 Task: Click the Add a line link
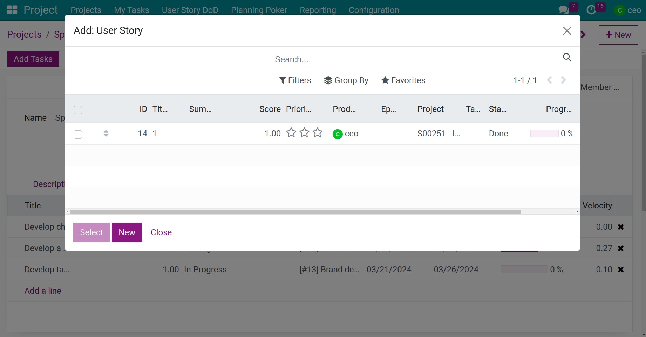(x=43, y=291)
